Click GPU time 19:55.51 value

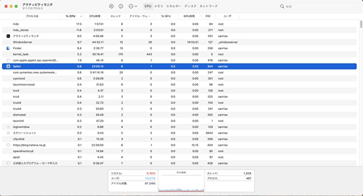tap(192, 42)
